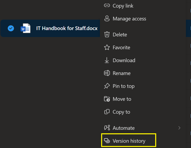Viewport: 191px width, 148px height.
Task: Click the trash can Delete icon
Action: [x=107, y=35]
